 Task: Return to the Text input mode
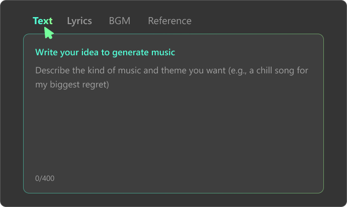coord(42,21)
